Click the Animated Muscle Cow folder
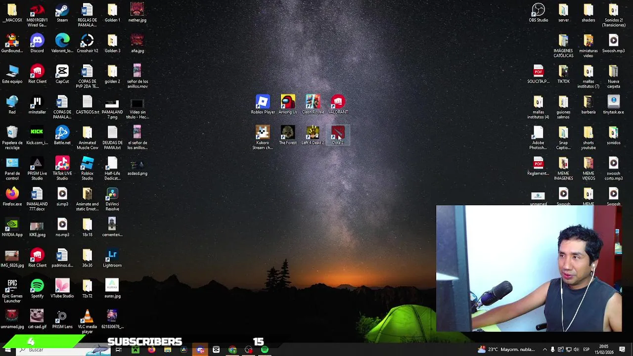The image size is (633, 356). coord(88,138)
